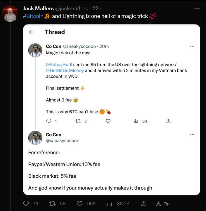Share icon on quoted Co Con tweet

168,121
